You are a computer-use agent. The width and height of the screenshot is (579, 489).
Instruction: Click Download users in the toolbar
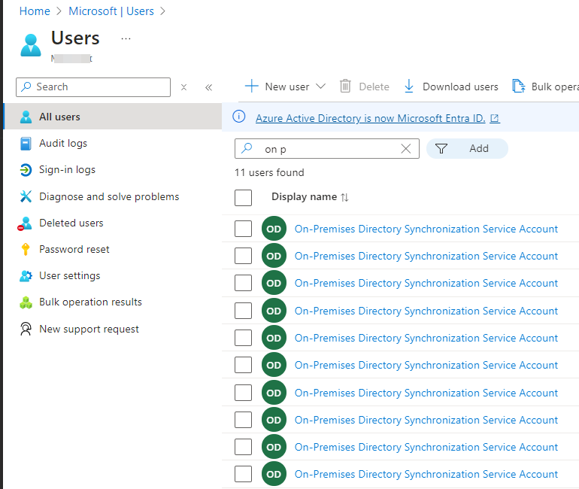(x=451, y=87)
